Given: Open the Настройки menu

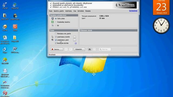Looking at the screenshot, I should pos(68,11).
